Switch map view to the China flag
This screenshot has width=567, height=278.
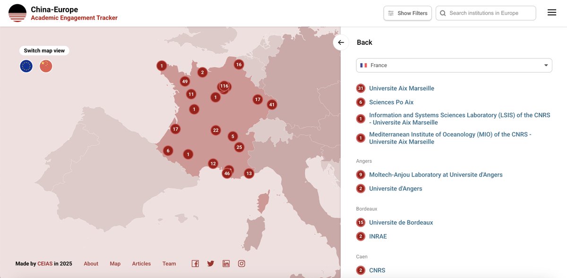[x=46, y=66]
